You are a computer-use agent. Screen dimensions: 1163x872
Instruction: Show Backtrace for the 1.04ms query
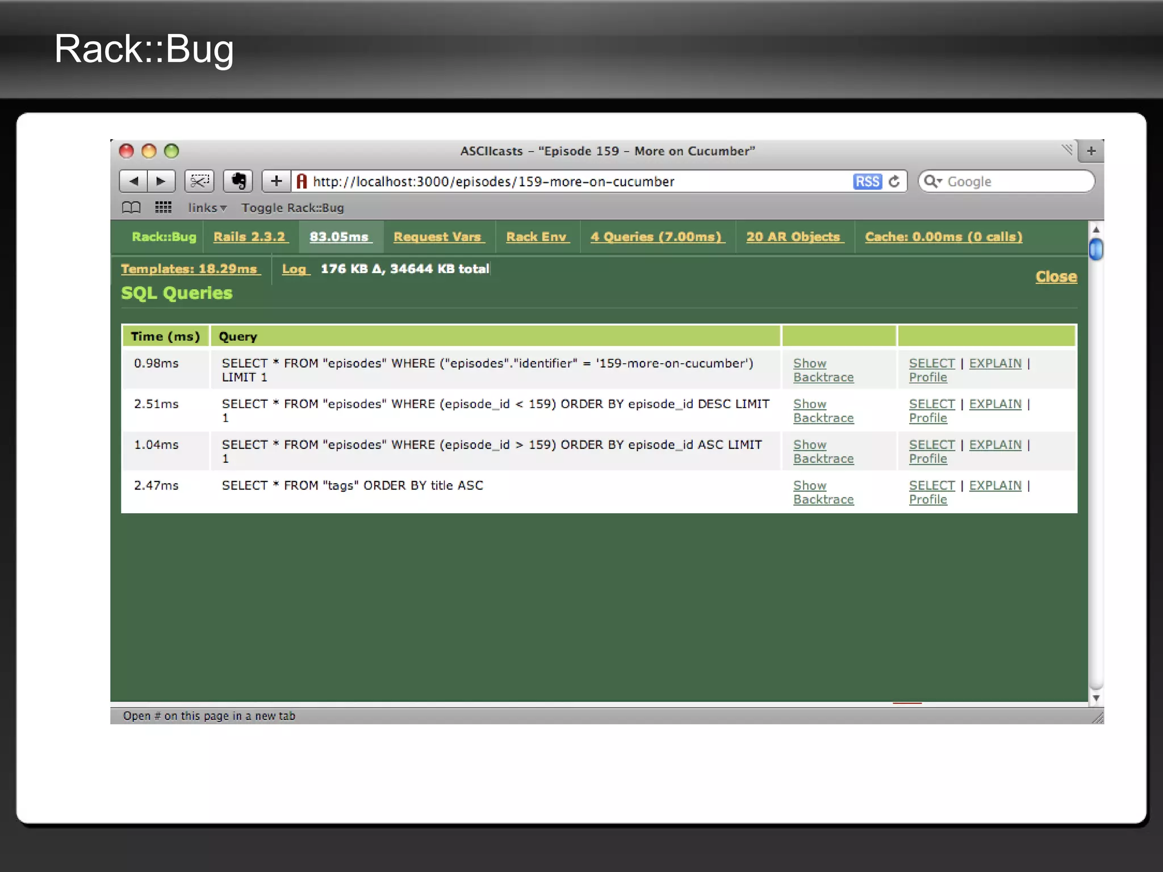tap(823, 452)
